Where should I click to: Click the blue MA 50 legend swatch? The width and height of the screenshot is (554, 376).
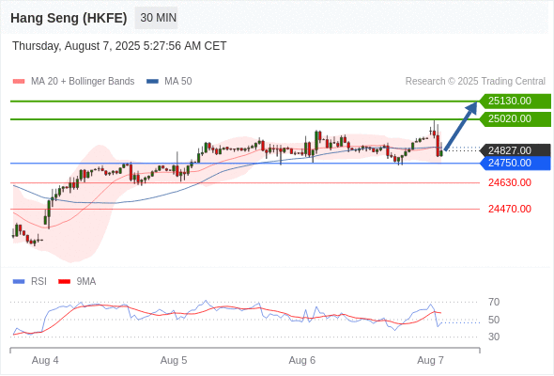pos(152,82)
